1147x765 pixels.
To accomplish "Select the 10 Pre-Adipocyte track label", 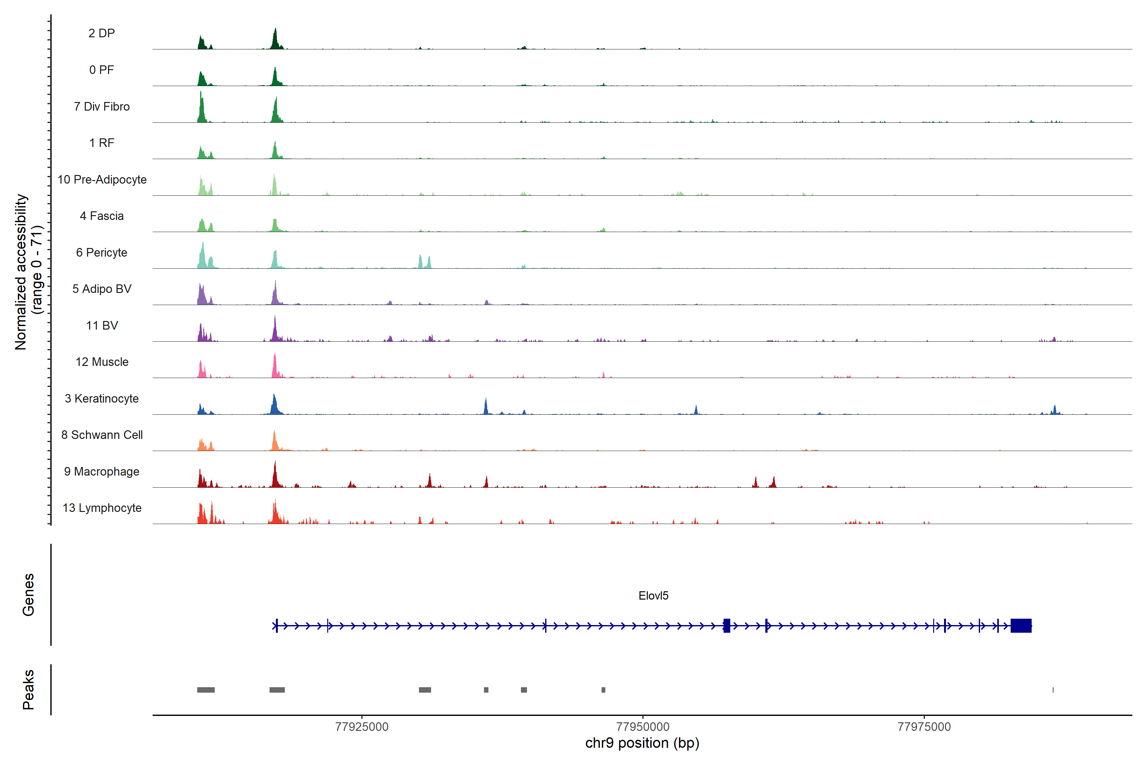I will 102,179.
